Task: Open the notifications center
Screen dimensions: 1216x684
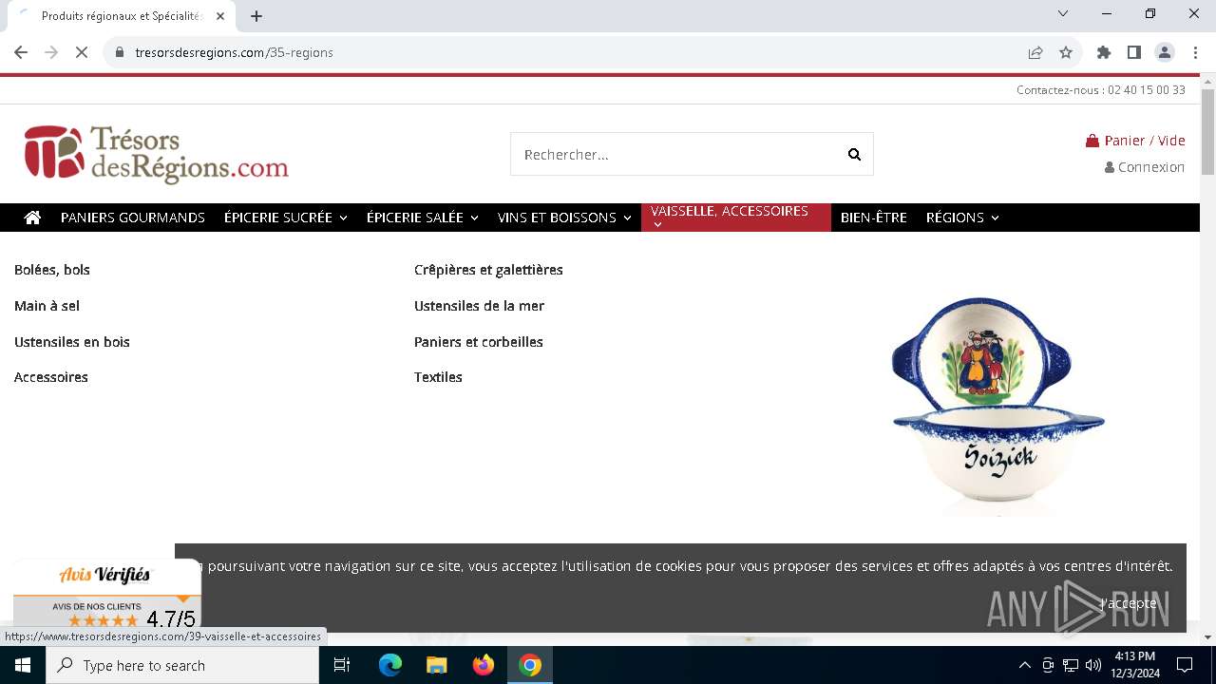Action: [x=1185, y=665]
